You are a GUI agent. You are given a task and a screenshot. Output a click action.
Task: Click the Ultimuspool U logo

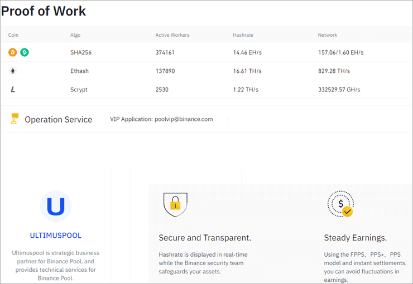click(56, 206)
